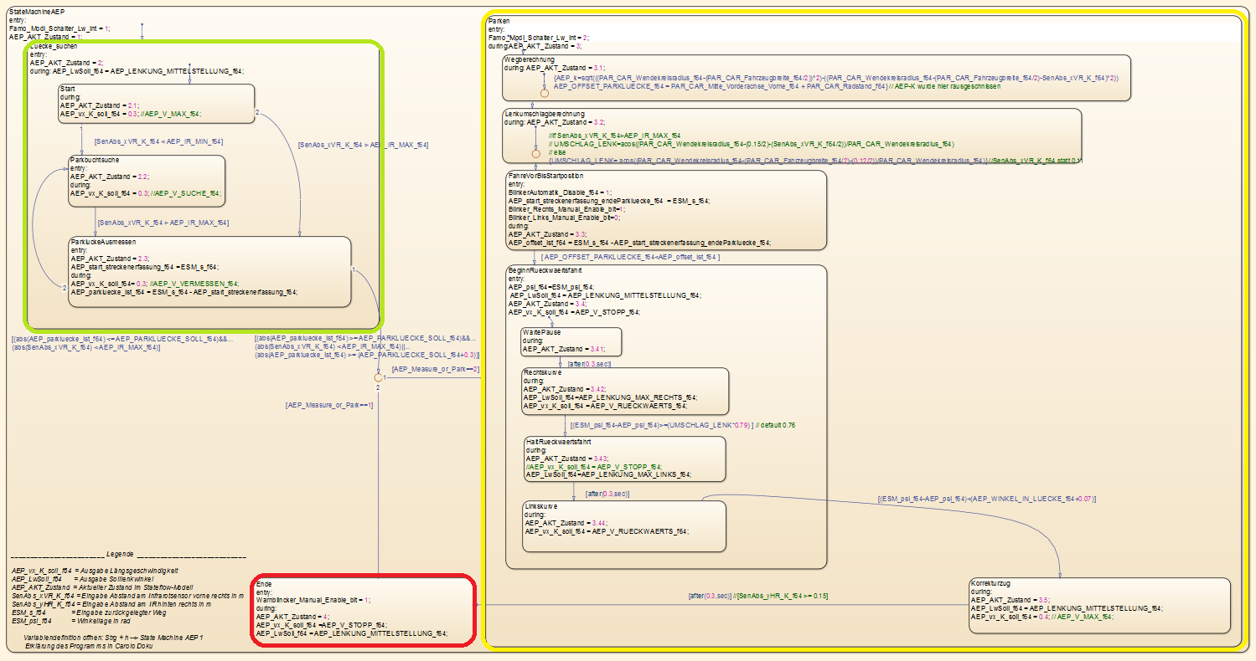Select the HaltRueckwaertsfahrt state box
Screen dimensions: 1256x661
tap(623, 459)
